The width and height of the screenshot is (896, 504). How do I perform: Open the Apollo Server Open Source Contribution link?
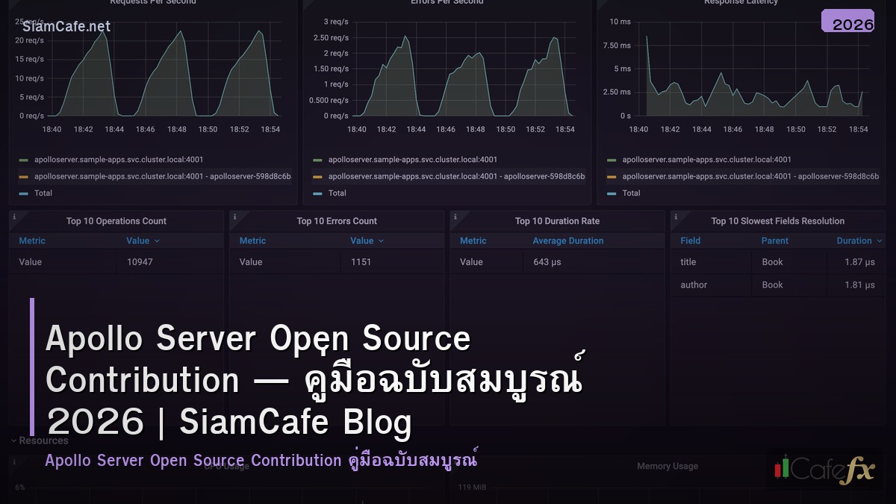click(x=261, y=460)
